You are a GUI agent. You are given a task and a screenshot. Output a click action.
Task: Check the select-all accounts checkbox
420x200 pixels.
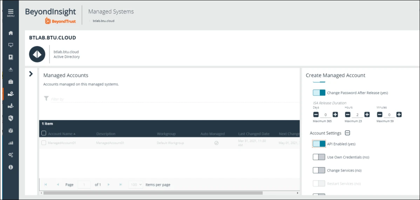click(44, 133)
